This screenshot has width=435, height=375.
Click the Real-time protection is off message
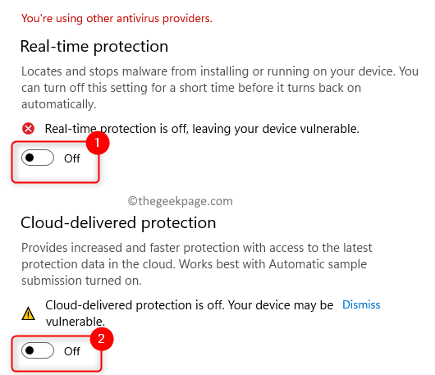(202, 129)
